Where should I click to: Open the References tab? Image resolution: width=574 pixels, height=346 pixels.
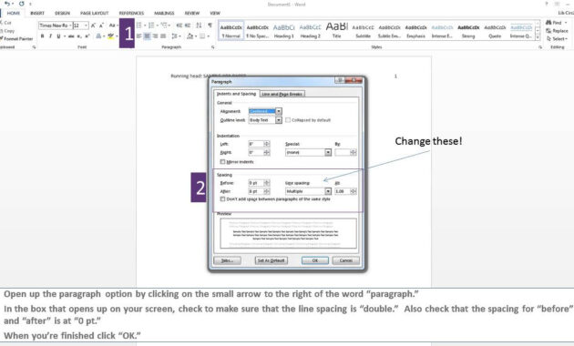(131, 13)
